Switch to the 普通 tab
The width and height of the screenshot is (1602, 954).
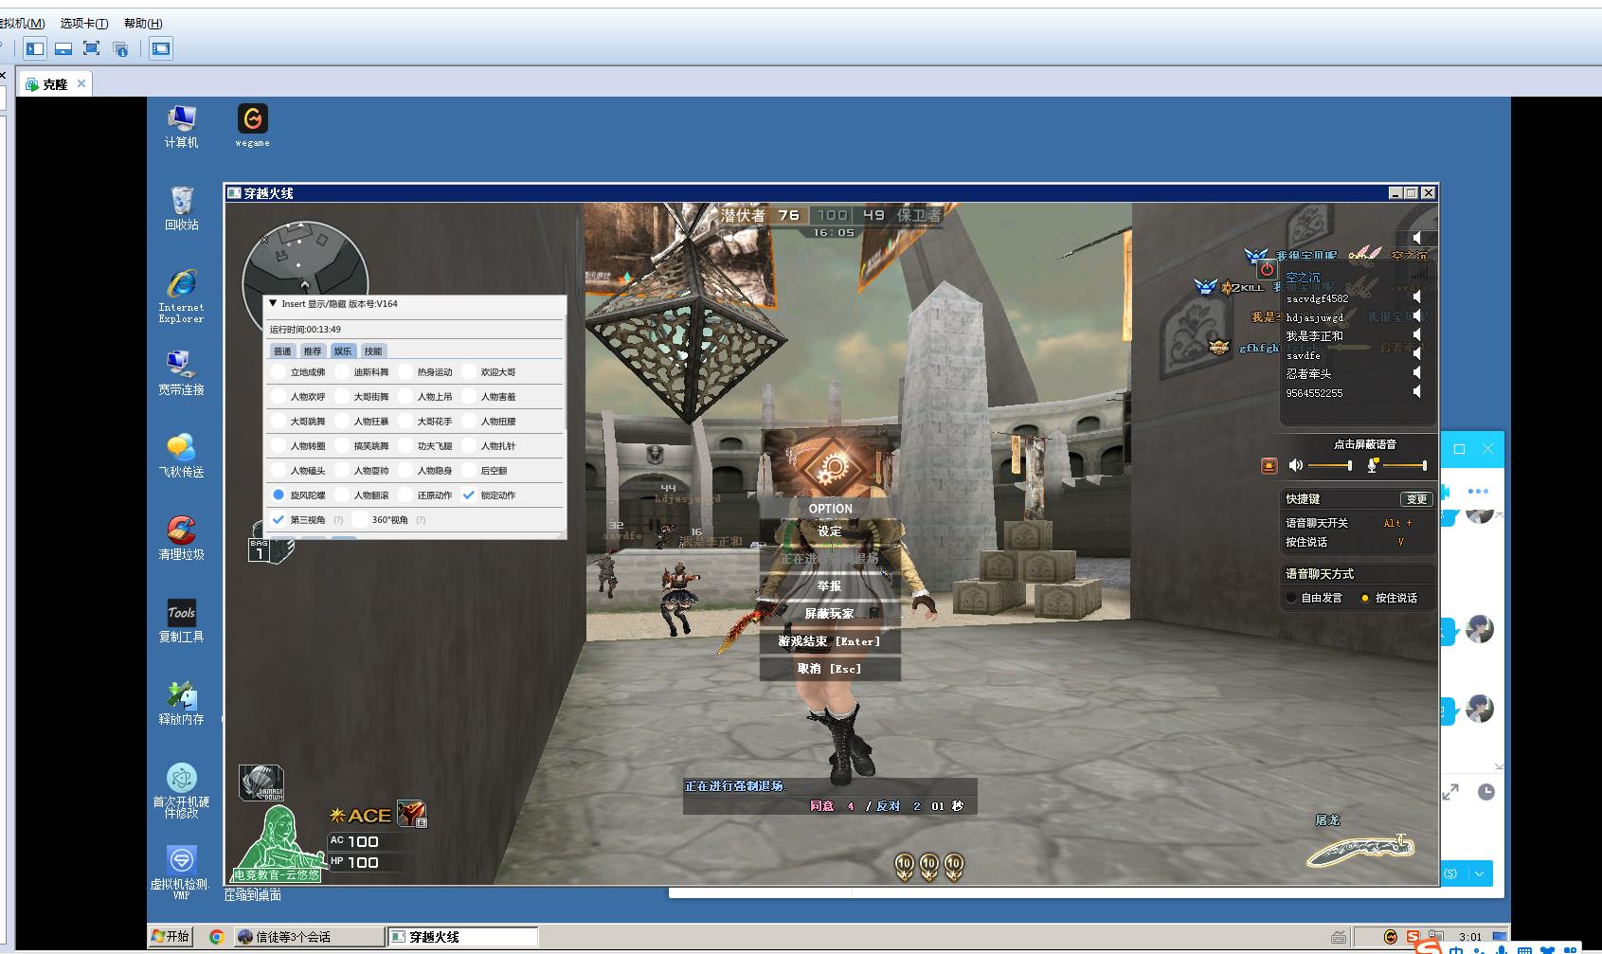tap(282, 351)
